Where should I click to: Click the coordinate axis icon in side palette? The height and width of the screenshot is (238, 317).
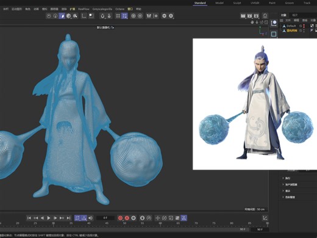[x=274, y=23]
